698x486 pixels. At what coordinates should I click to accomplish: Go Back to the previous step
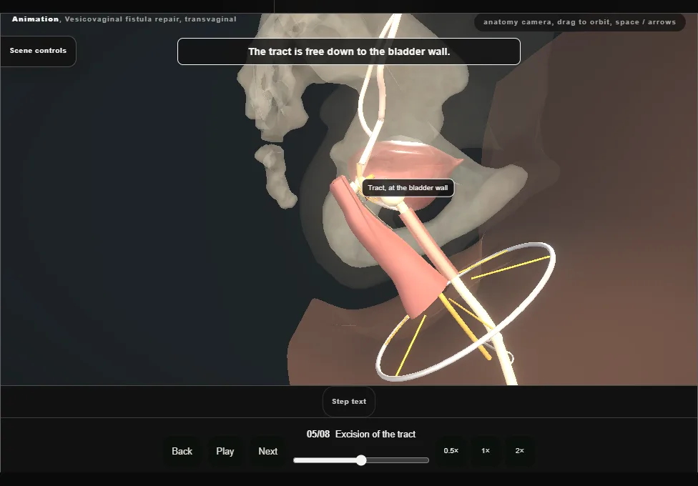coord(182,451)
